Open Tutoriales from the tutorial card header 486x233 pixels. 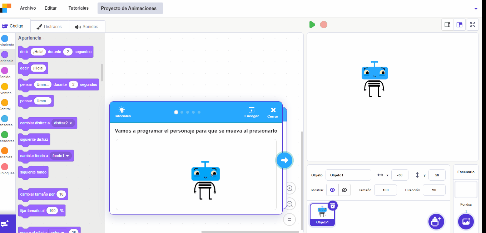(122, 113)
